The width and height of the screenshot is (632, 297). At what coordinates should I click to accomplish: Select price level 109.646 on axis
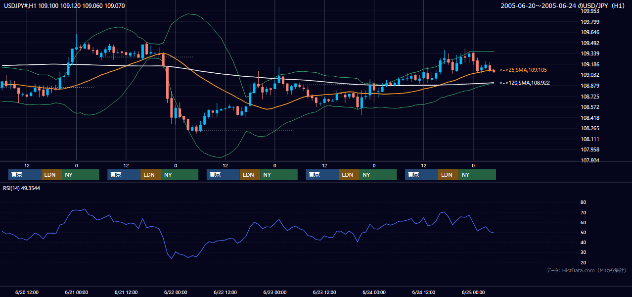coord(590,32)
